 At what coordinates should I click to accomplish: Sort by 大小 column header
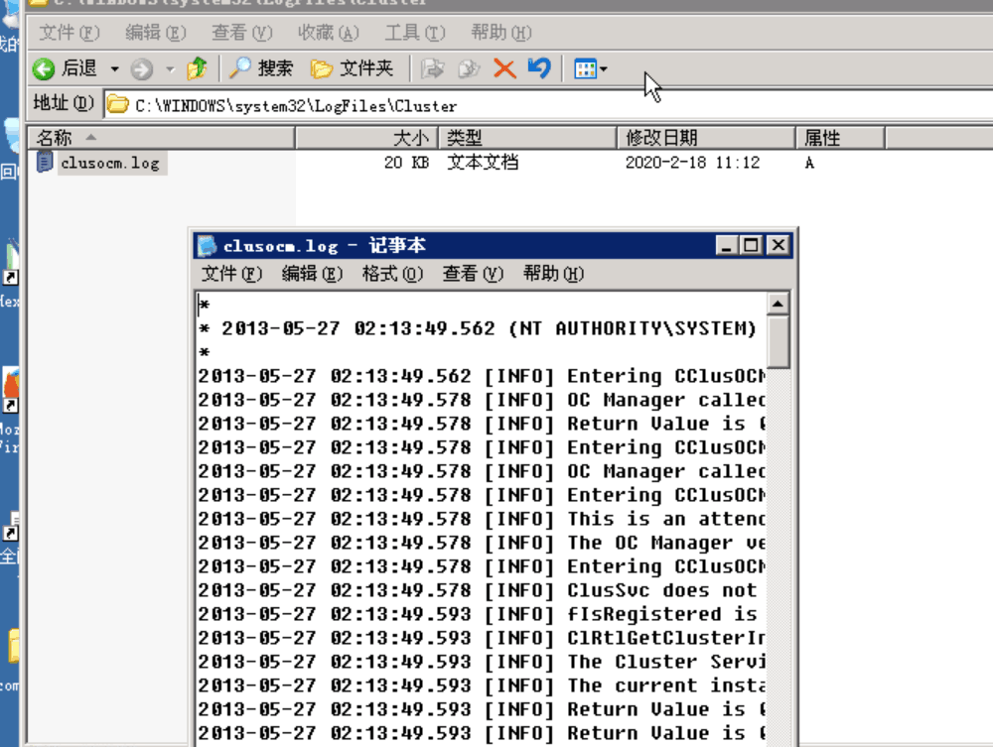(x=366, y=137)
